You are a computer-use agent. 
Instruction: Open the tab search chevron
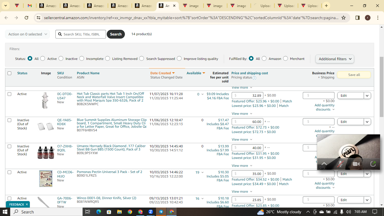(6, 6)
